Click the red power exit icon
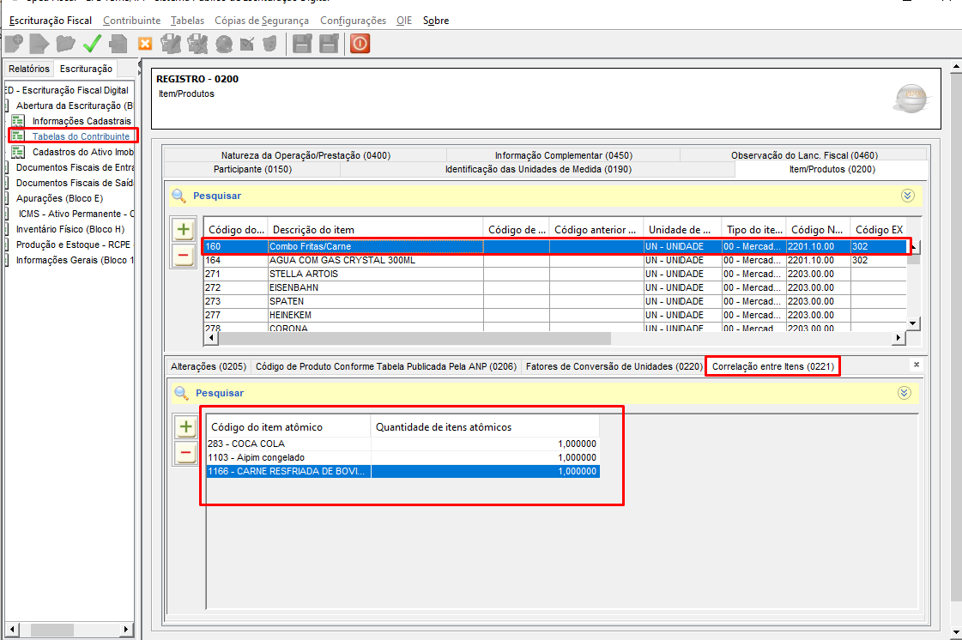 coord(360,43)
